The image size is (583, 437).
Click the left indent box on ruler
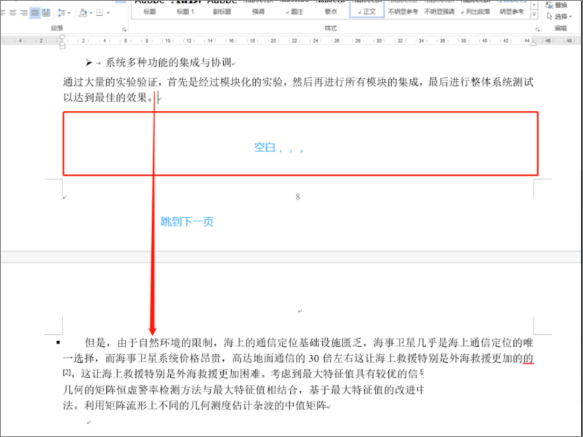coord(63,46)
